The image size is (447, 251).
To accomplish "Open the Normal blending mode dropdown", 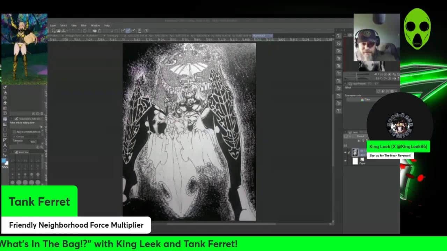I will [x=360, y=136].
